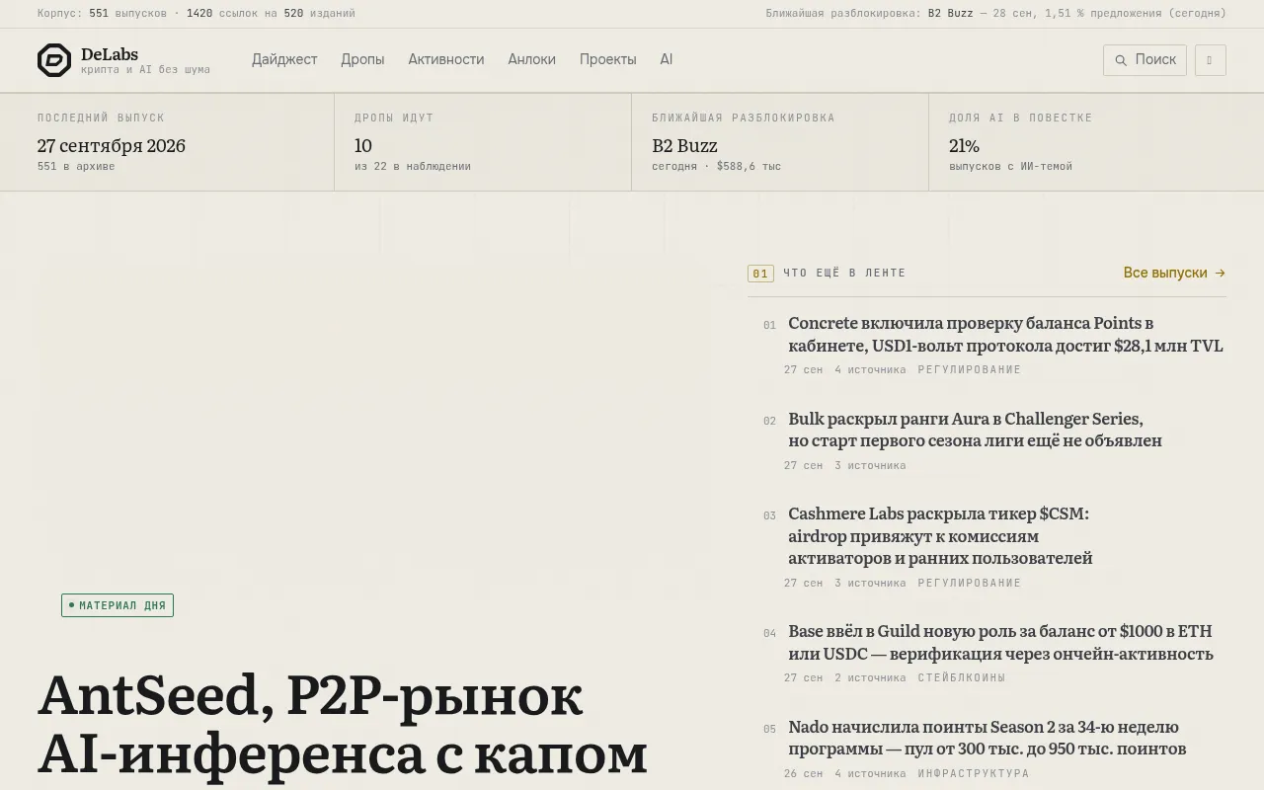
Task: Click the DeLabs hexagon logo icon
Action: [54, 60]
